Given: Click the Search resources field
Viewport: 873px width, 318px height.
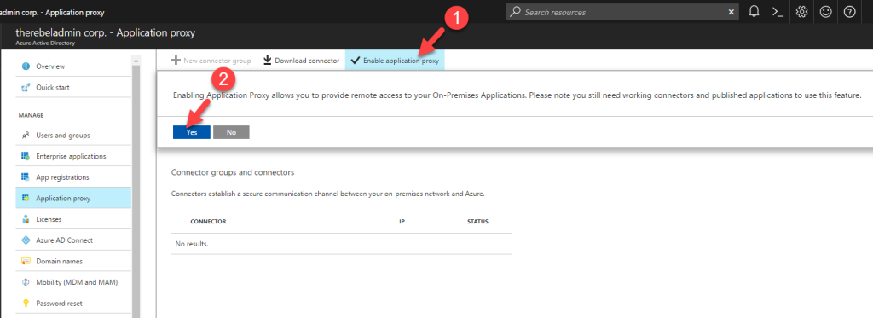Looking at the screenshot, I should tap(622, 12).
